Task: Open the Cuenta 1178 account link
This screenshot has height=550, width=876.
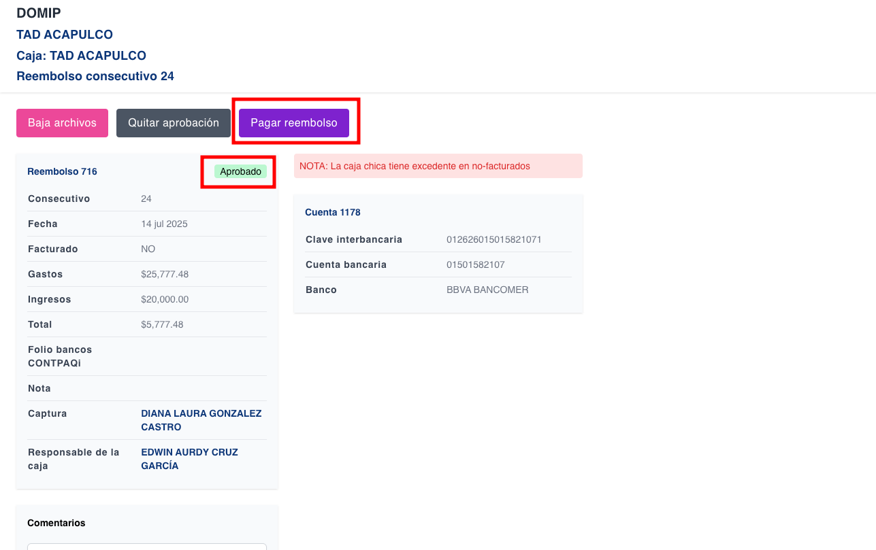Action: (333, 213)
